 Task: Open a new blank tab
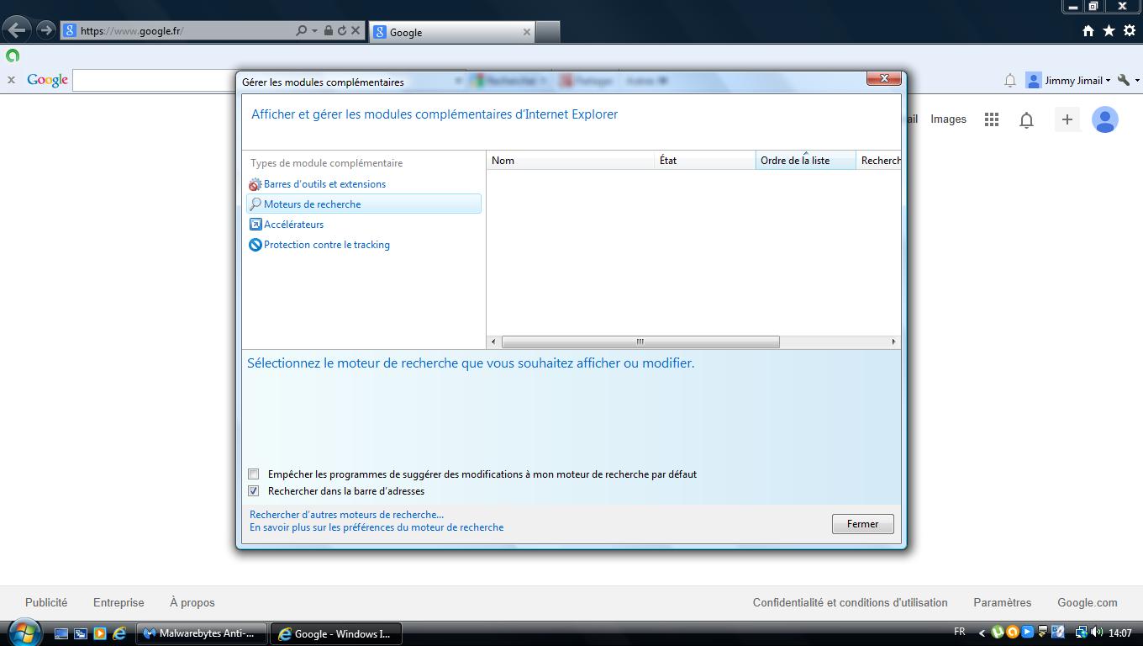point(547,32)
